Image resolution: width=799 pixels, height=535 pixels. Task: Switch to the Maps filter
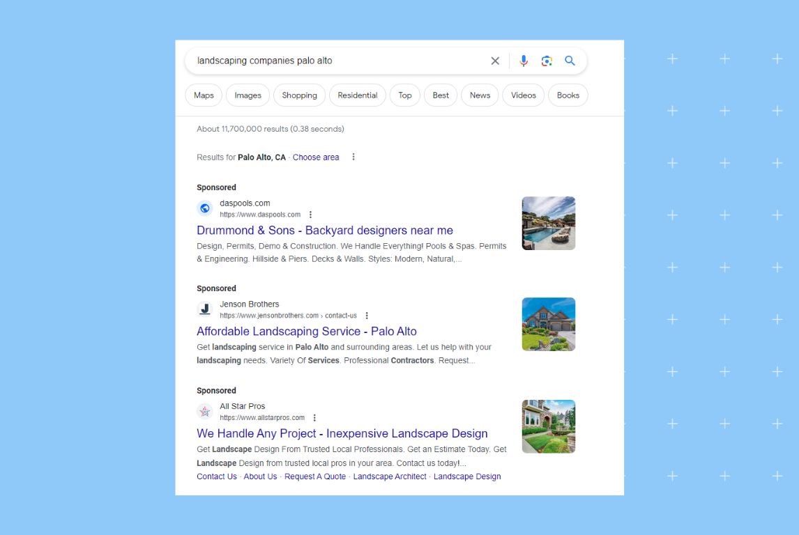(204, 95)
